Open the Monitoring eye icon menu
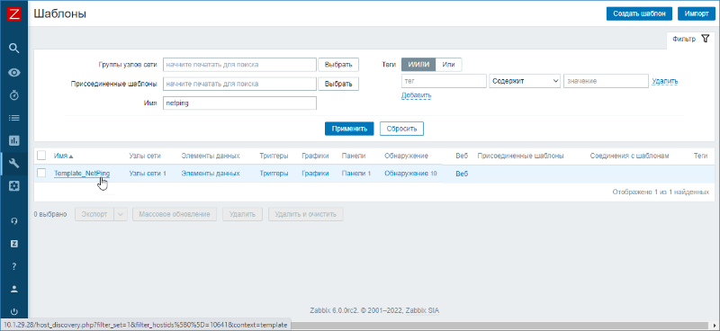Viewport: 720px width, 331px height. 14,73
